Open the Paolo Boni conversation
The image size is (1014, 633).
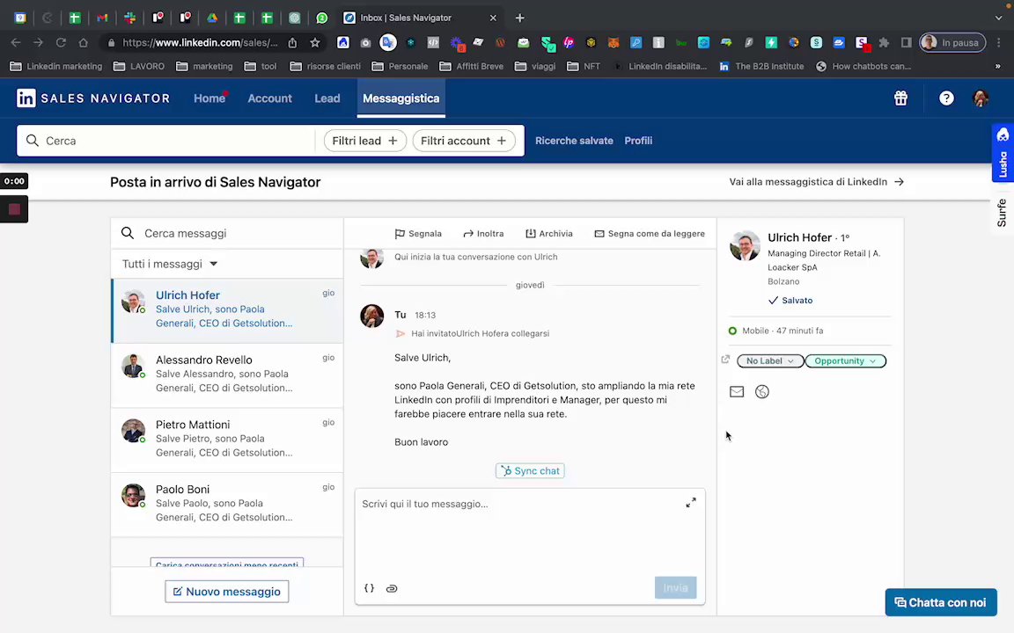[x=227, y=504]
